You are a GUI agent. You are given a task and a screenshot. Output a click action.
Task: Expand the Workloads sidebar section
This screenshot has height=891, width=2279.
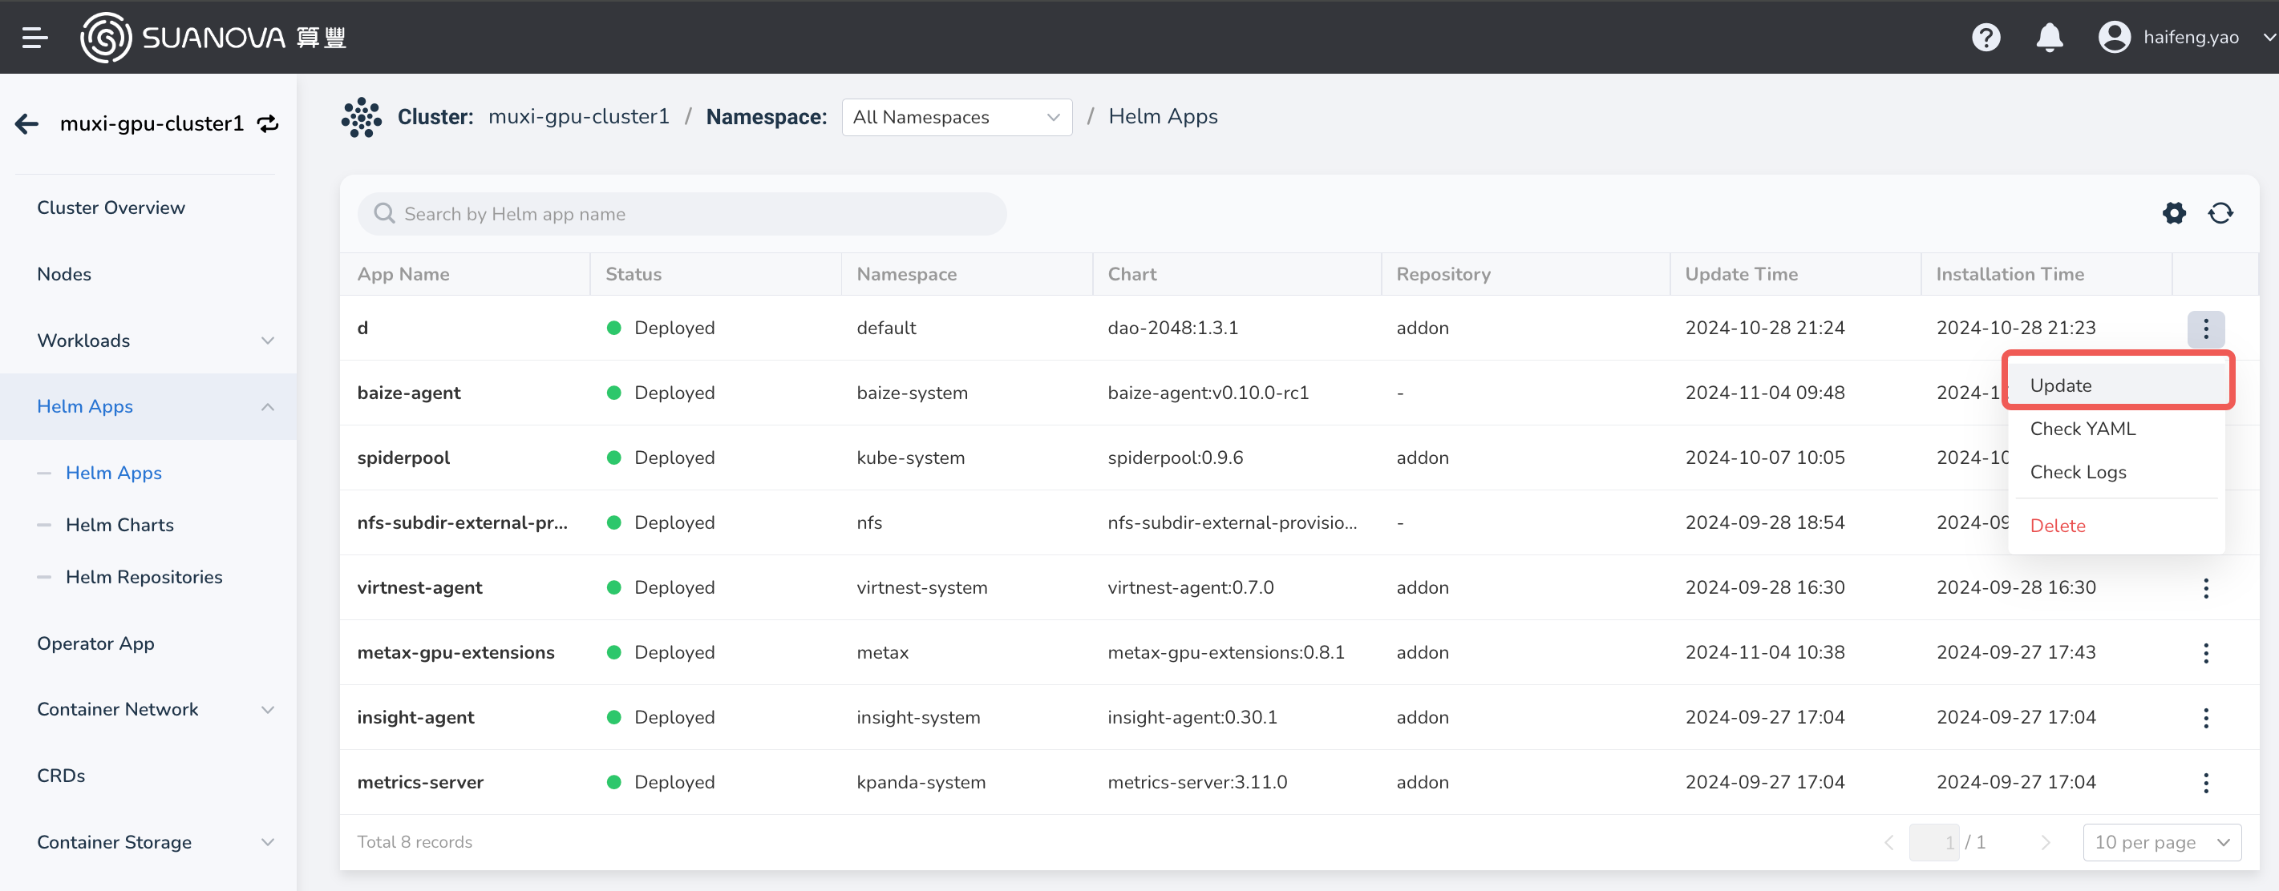click(148, 341)
